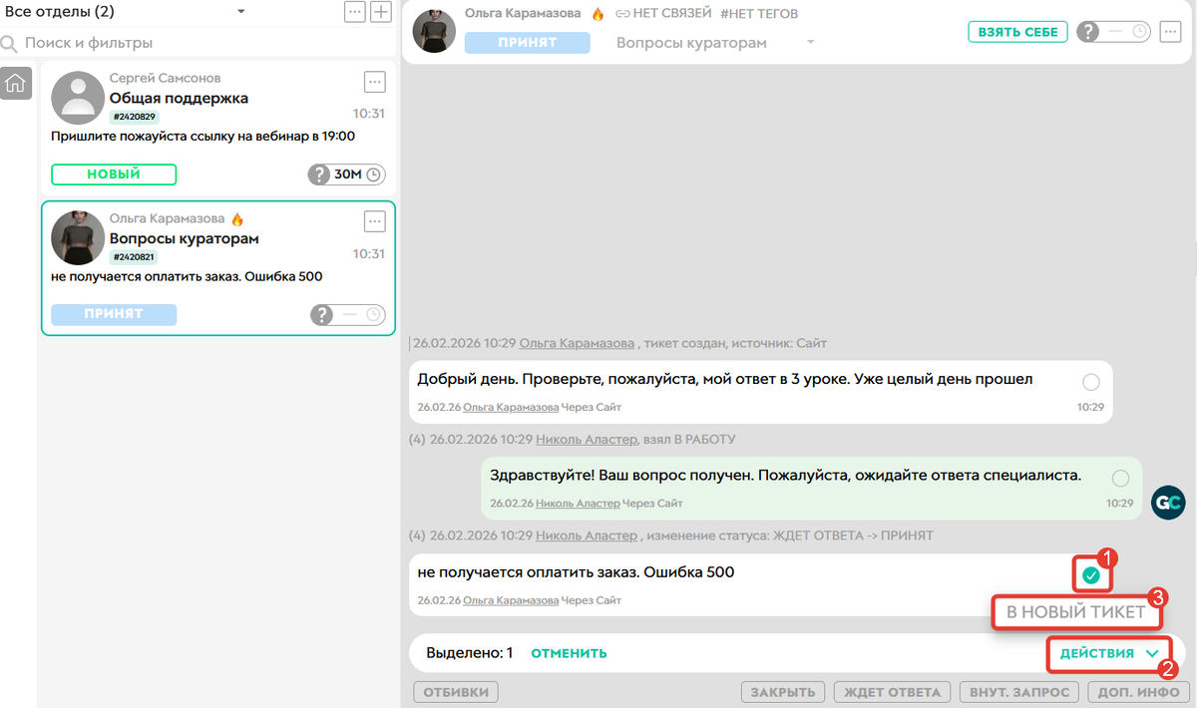The image size is (1197, 708).
Task: Open Николь Аластер link under Здравствуйте reply
Action: click(x=578, y=504)
